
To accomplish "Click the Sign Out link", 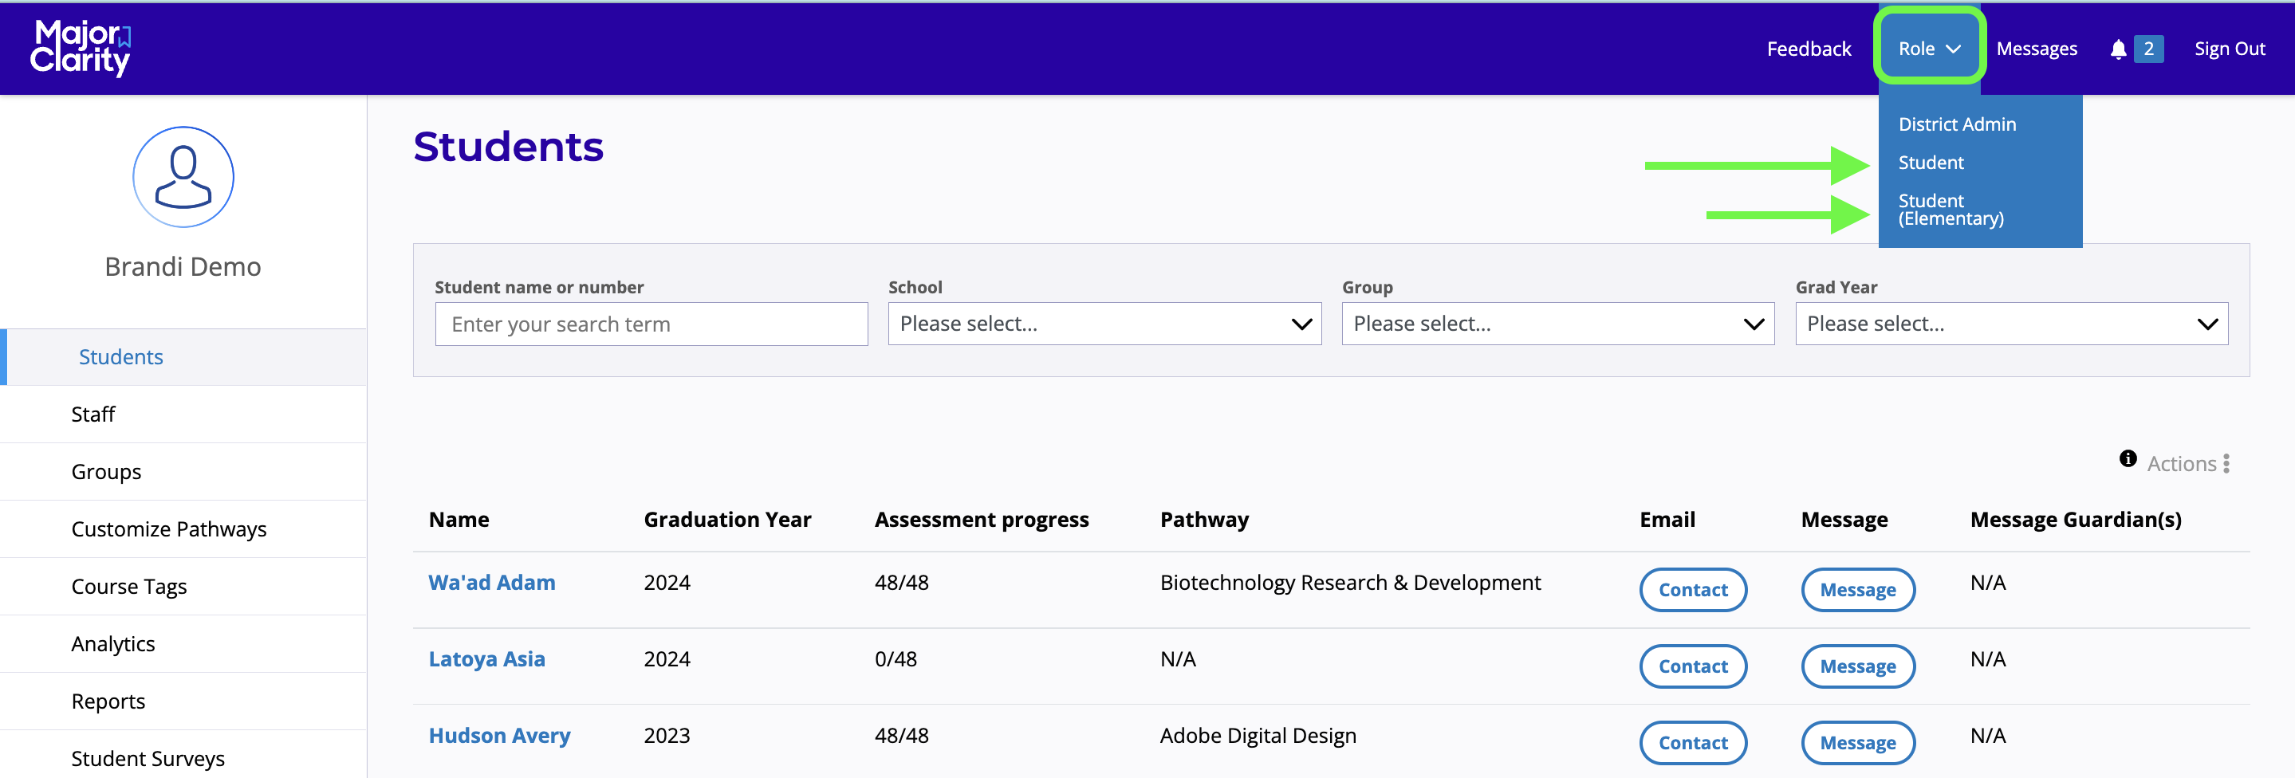I will tap(2228, 49).
